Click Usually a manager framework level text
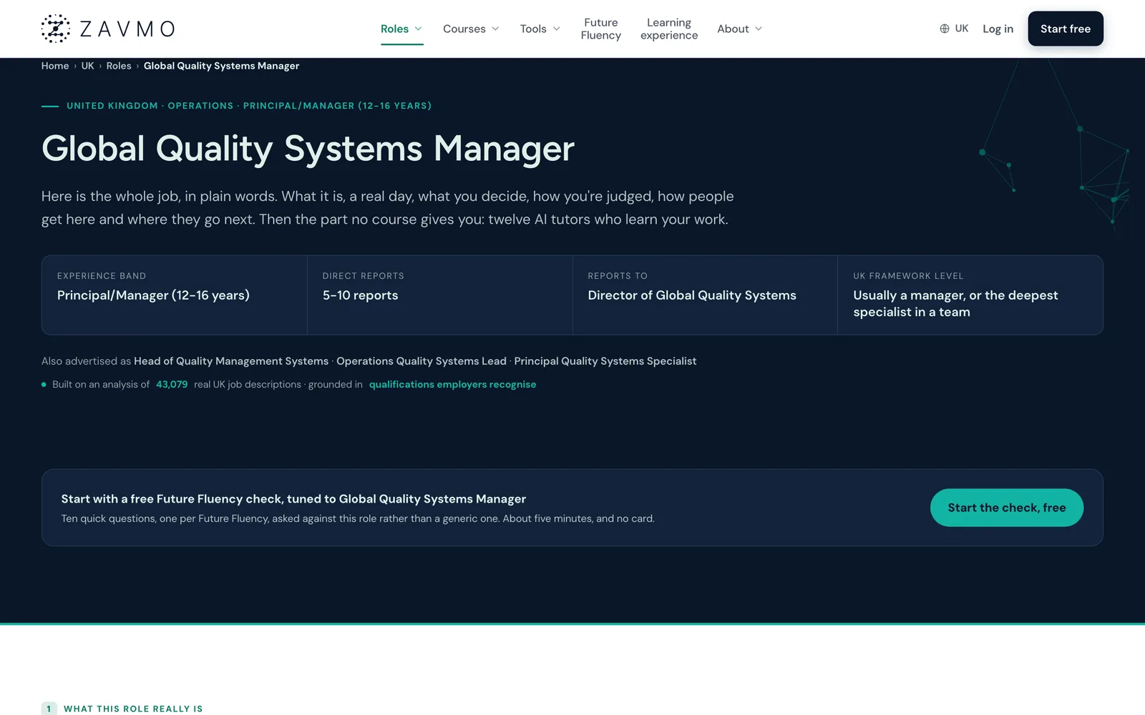 955,304
